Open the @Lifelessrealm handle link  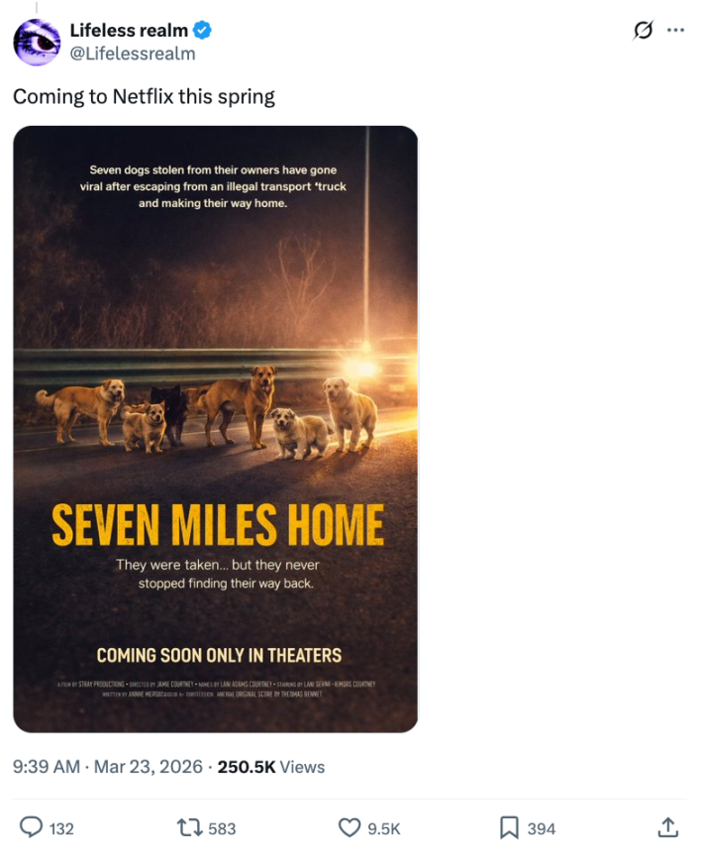(133, 53)
